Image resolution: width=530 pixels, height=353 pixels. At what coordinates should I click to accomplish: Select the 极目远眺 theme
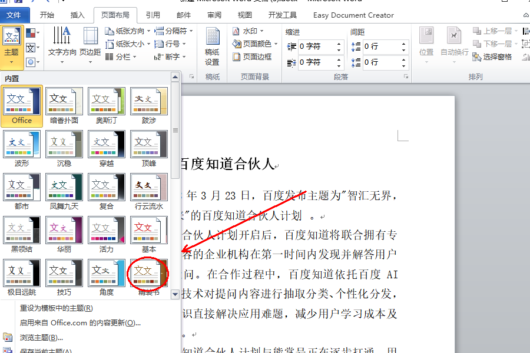22,277
